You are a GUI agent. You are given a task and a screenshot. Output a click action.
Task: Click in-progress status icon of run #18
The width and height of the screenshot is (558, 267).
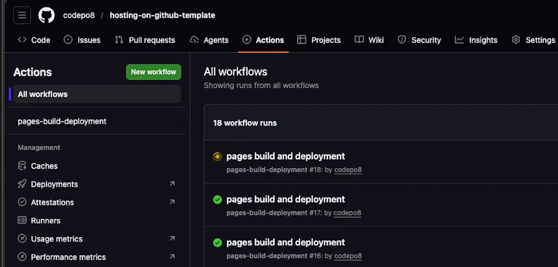217,157
